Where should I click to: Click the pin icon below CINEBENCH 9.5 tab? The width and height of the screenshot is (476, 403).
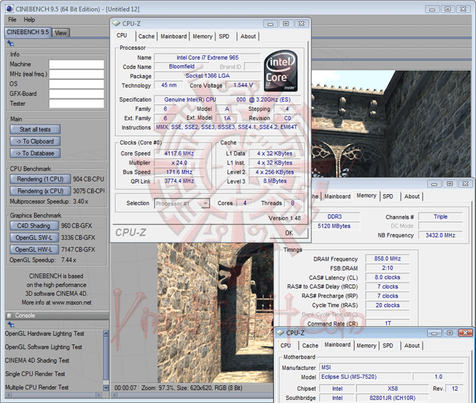click(10, 44)
